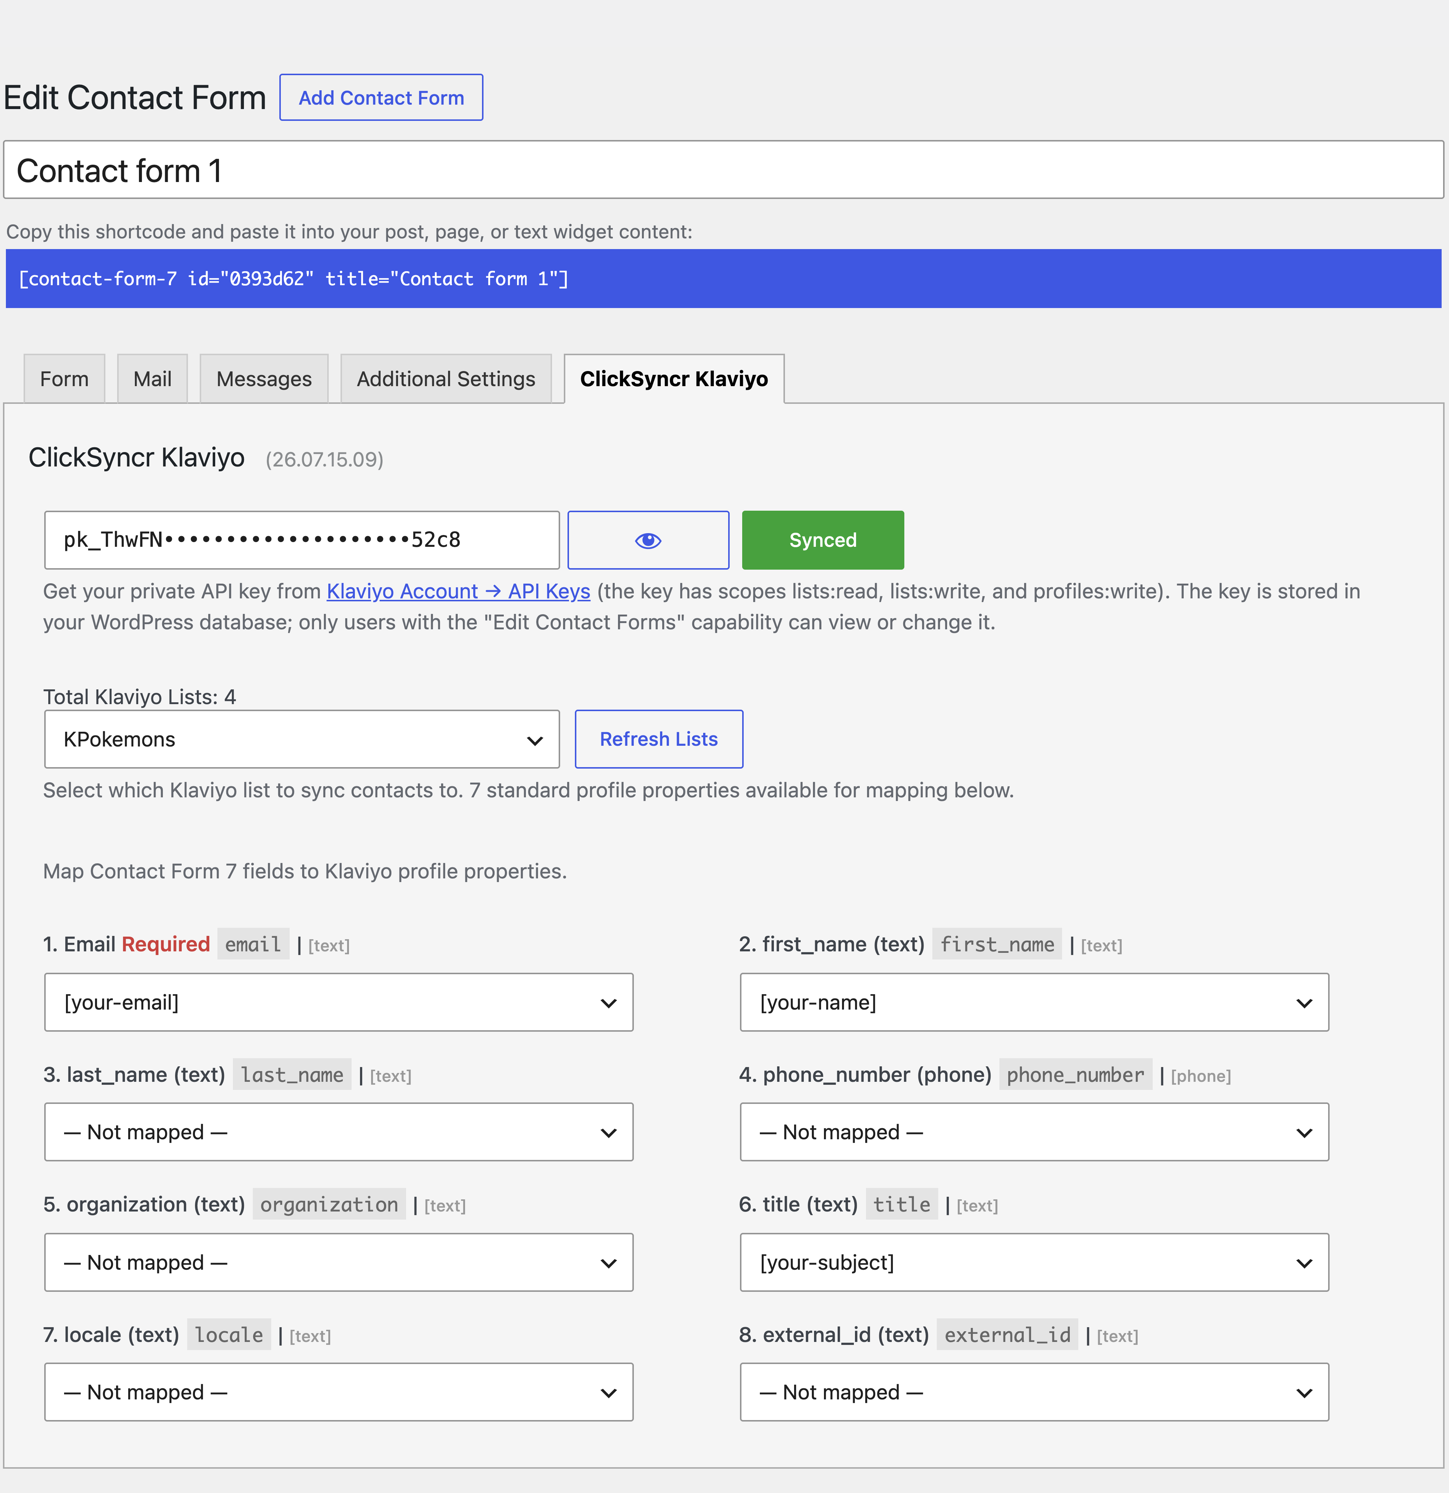The width and height of the screenshot is (1449, 1493).
Task: Open the Klaviyo Account API Keys link
Action: [459, 591]
